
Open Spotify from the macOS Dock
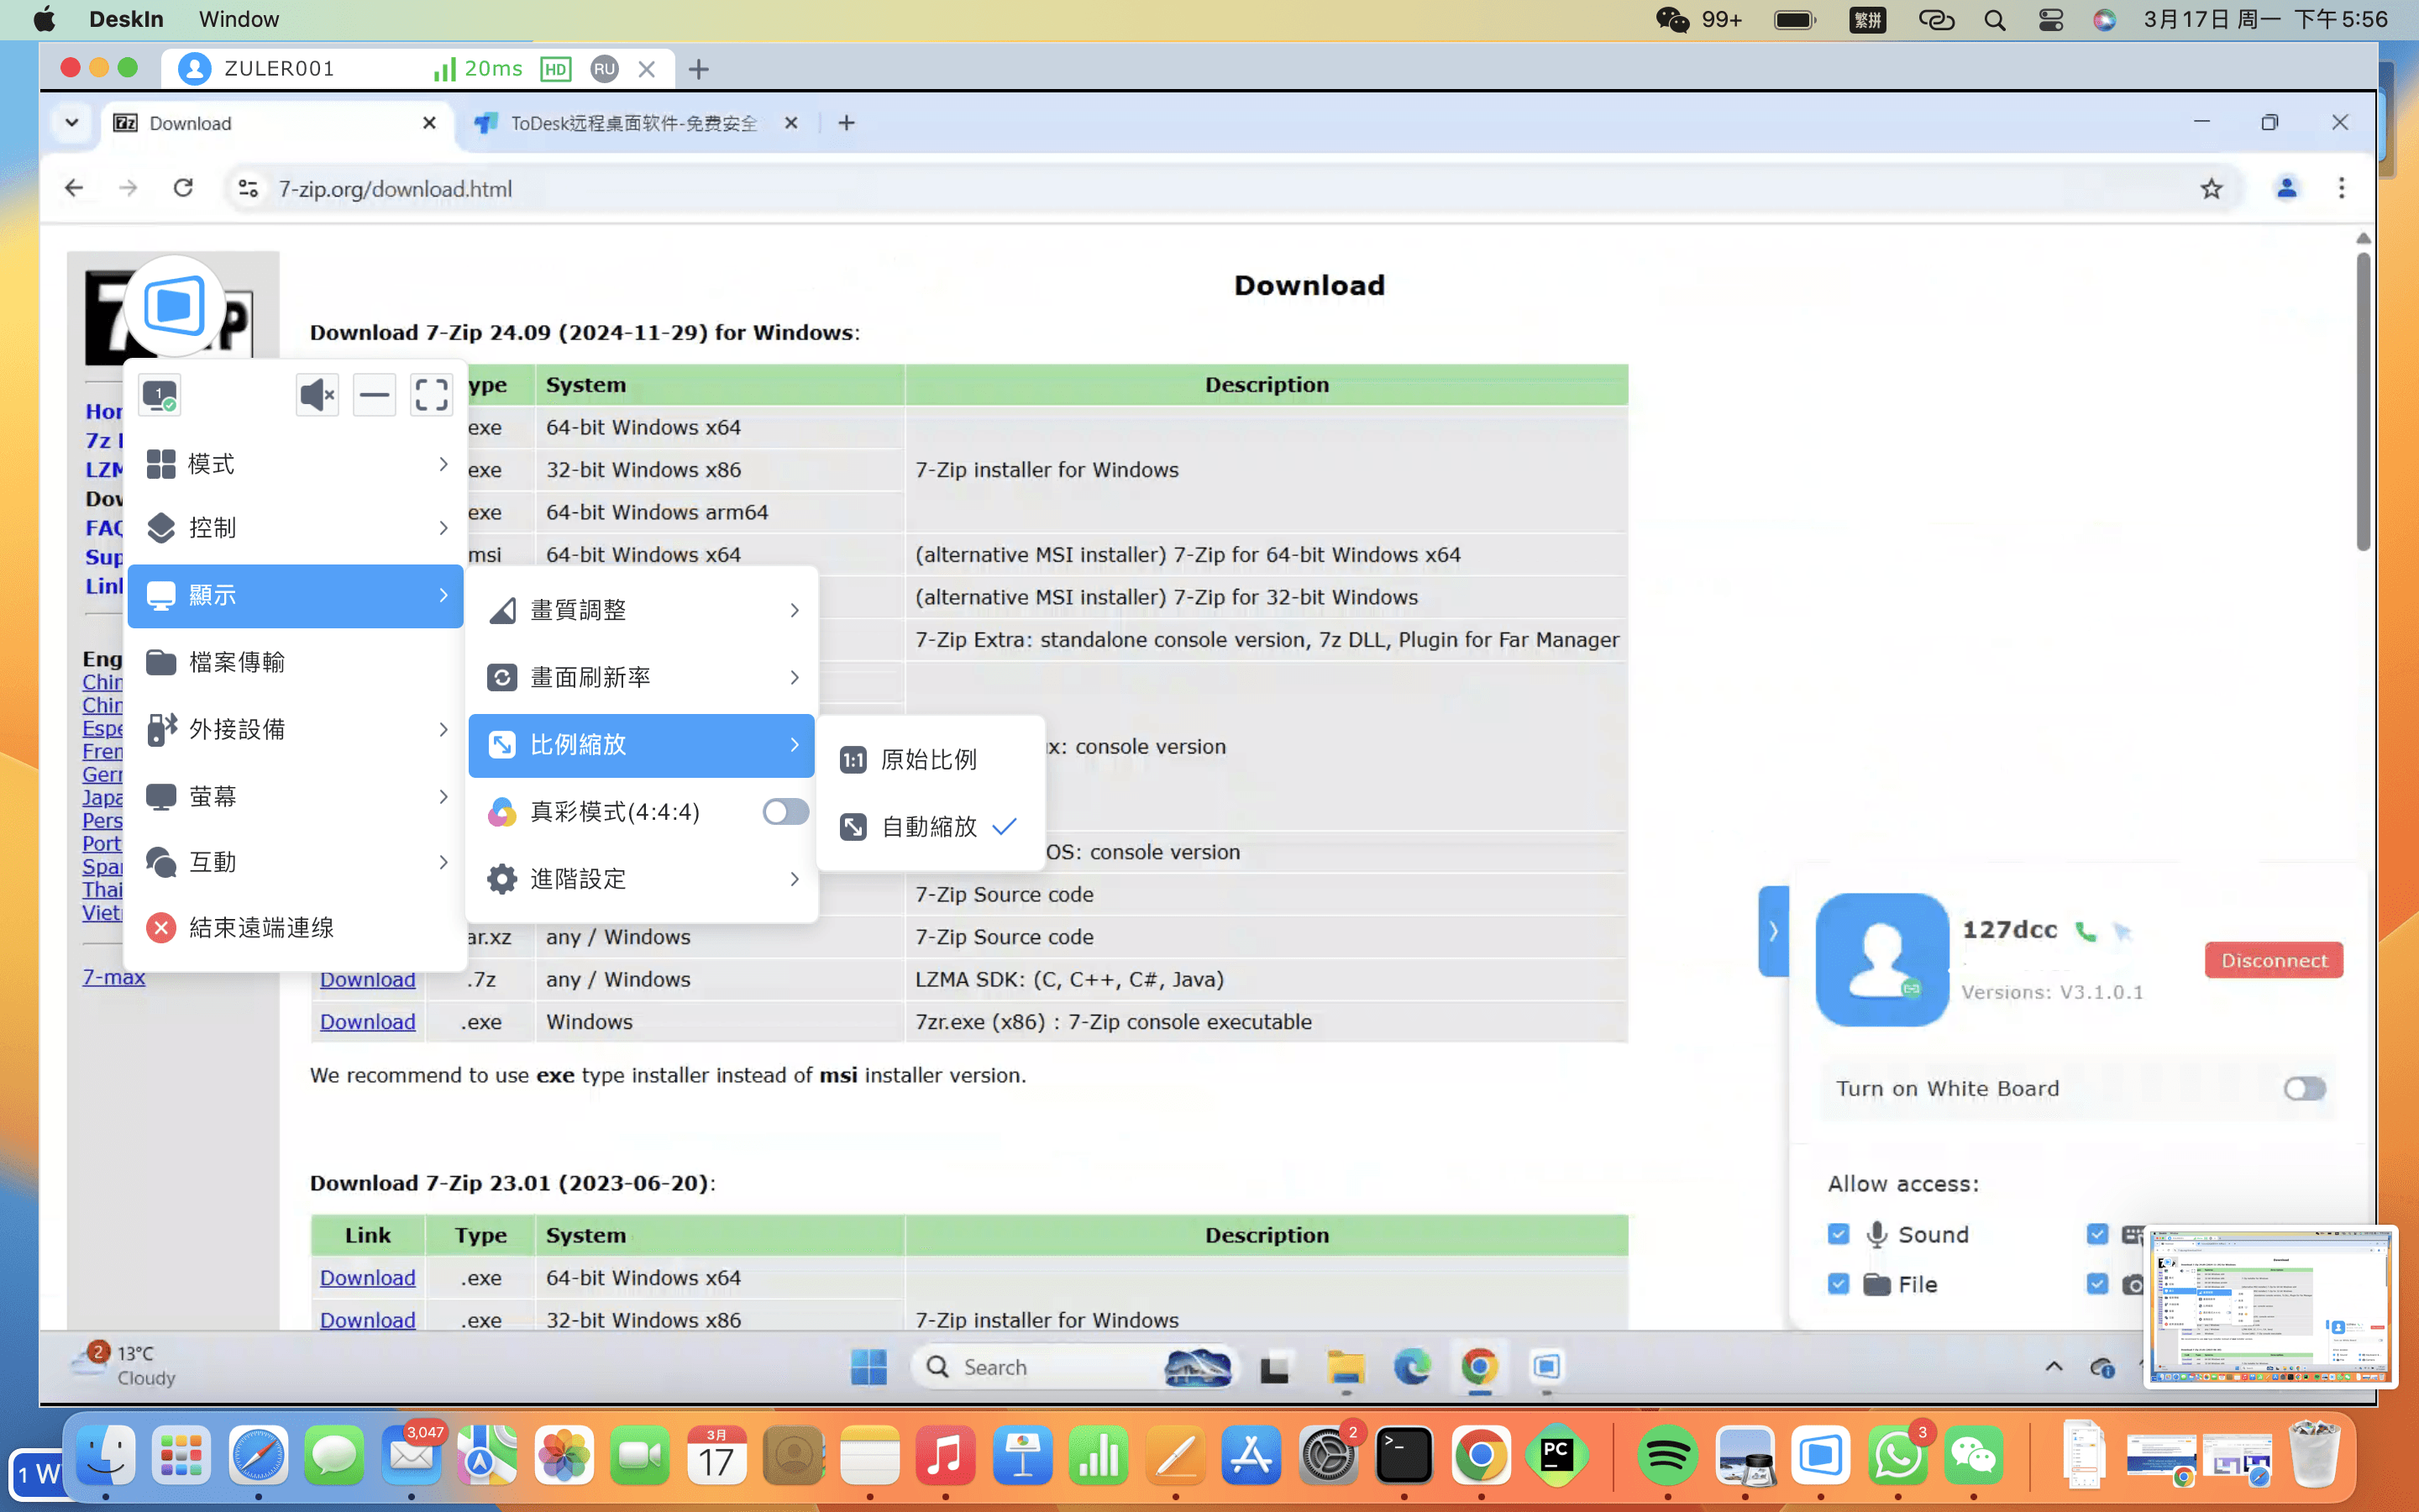(x=1666, y=1455)
